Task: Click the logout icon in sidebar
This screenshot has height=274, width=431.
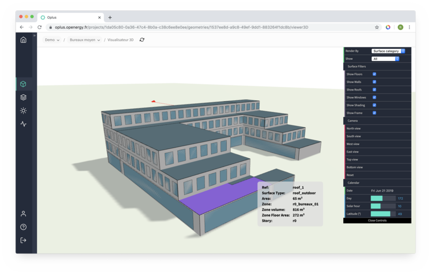Action: click(x=23, y=240)
